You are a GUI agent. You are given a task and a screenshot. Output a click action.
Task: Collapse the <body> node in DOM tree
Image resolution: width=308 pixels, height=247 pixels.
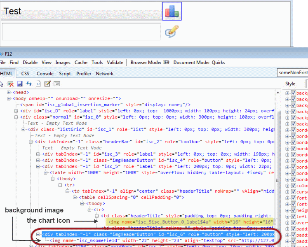(9, 99)
